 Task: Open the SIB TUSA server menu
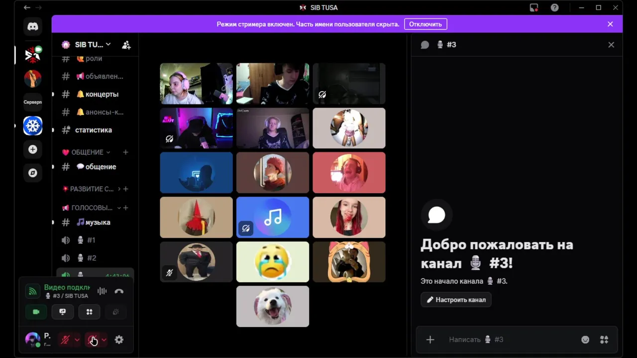coord(93,45)
